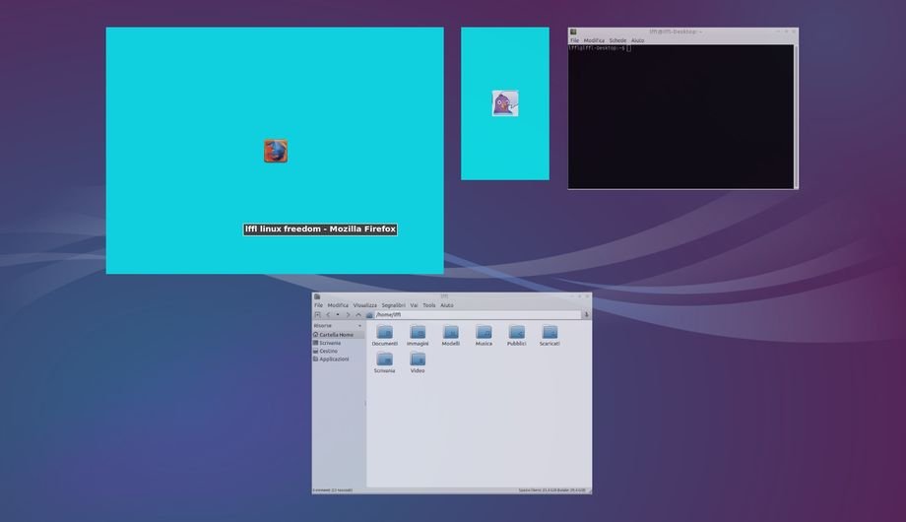The width and height of the screenshot is (906, 522).
Task: Open the Immagini folder
Action: click(x=418, y=334)
